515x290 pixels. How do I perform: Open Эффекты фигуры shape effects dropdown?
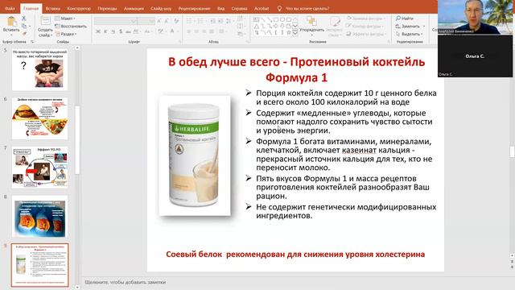(365, 34)
